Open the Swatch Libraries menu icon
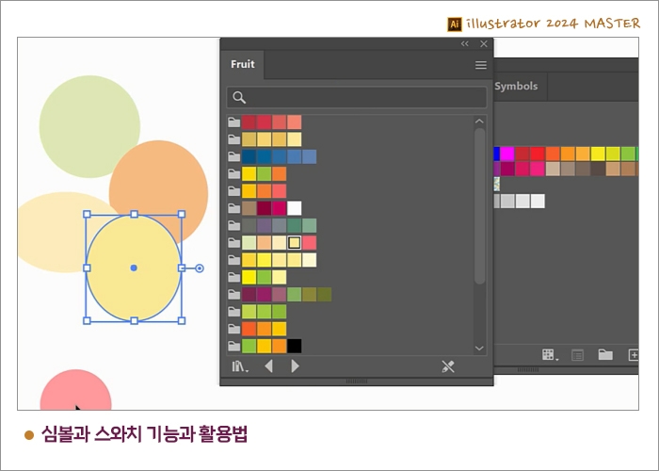 [240, 366]
